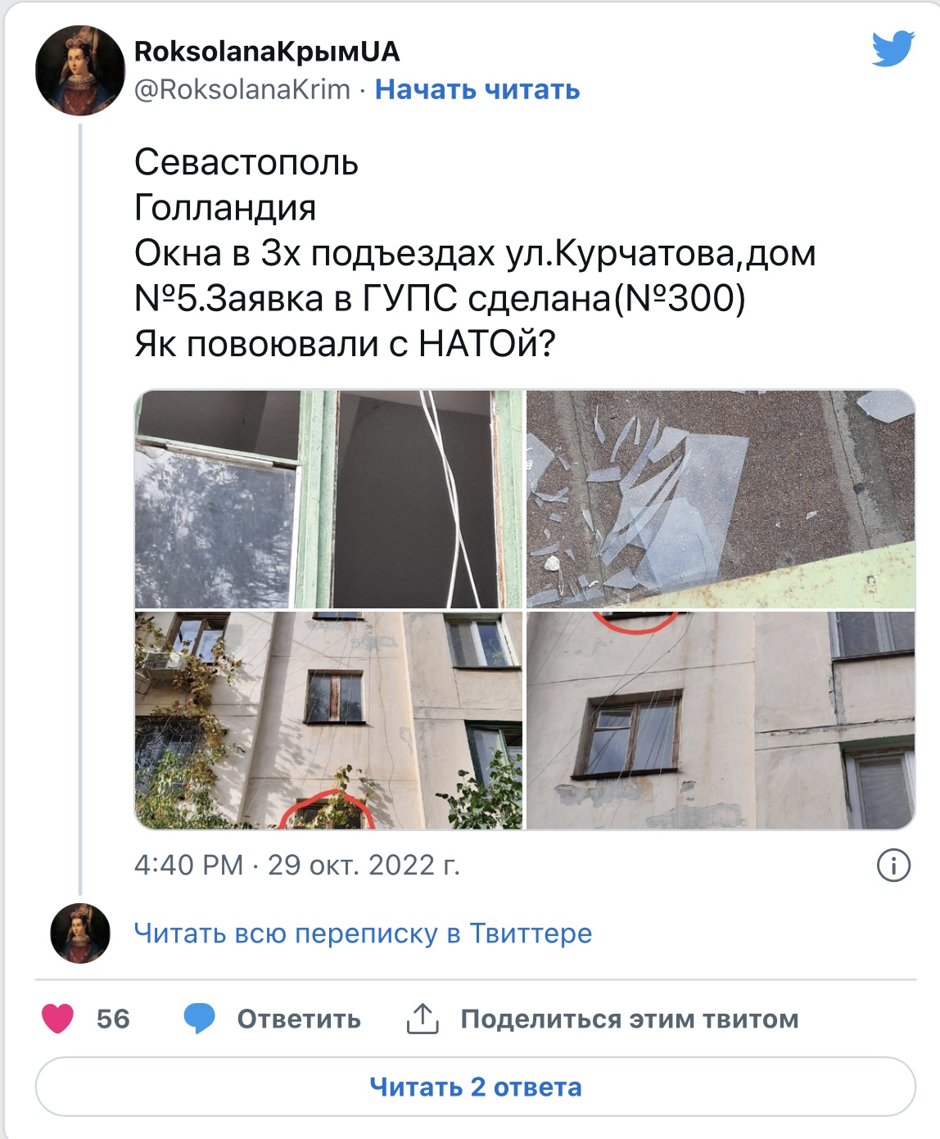The width and height of the screenshot is (940, 1139).
Task: Click the Twitter bird logo
Action: click(x=893, y=49)
